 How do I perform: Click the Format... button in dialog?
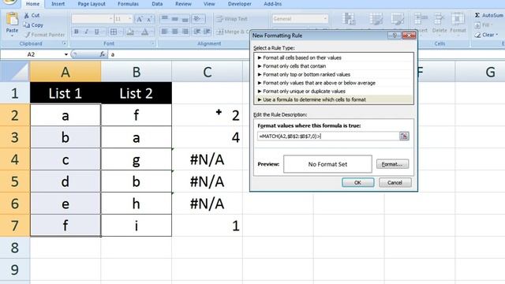392,164
